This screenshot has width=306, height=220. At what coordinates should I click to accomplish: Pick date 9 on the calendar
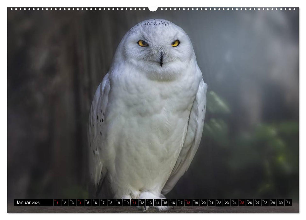[x=119, y=203]
